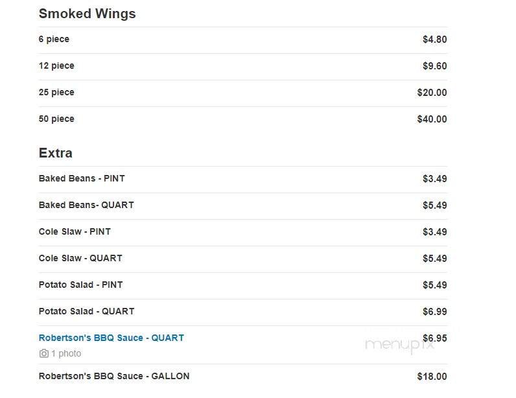Click Cole Slaw - PINT item
This screenshot has height=398, width=516.
click(x=75, y=232)
